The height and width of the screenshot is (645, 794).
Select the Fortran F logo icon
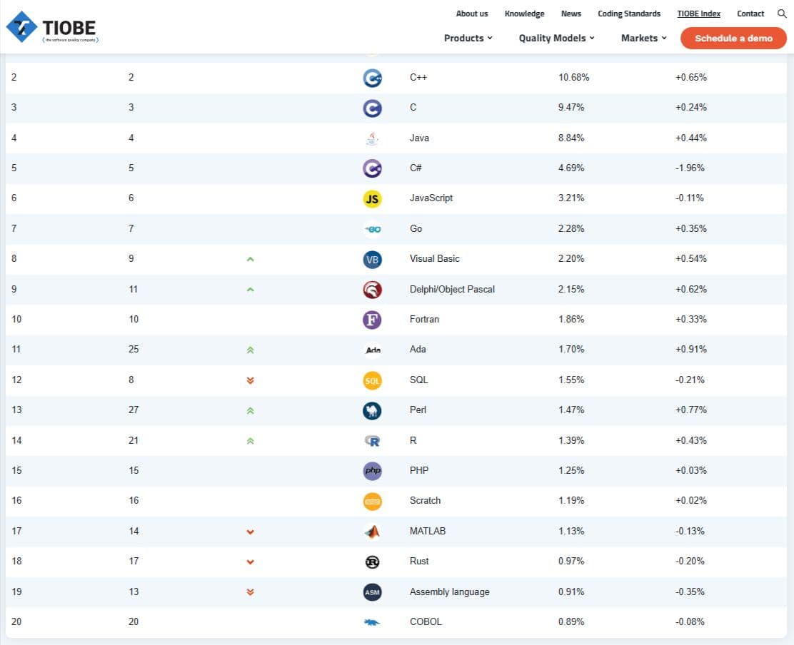pyautogui.click(x=372, y=320)
